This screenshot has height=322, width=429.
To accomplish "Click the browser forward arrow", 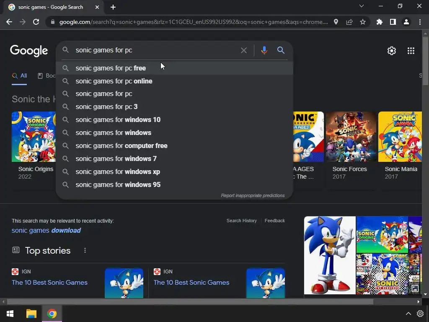I will point(23,22).
